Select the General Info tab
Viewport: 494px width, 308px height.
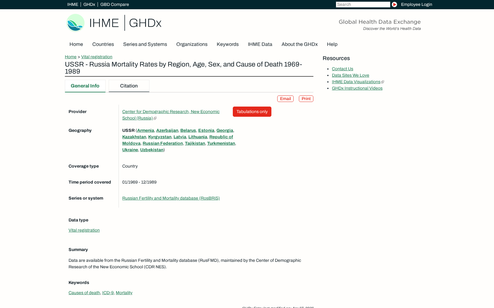[x=85, y=86]
